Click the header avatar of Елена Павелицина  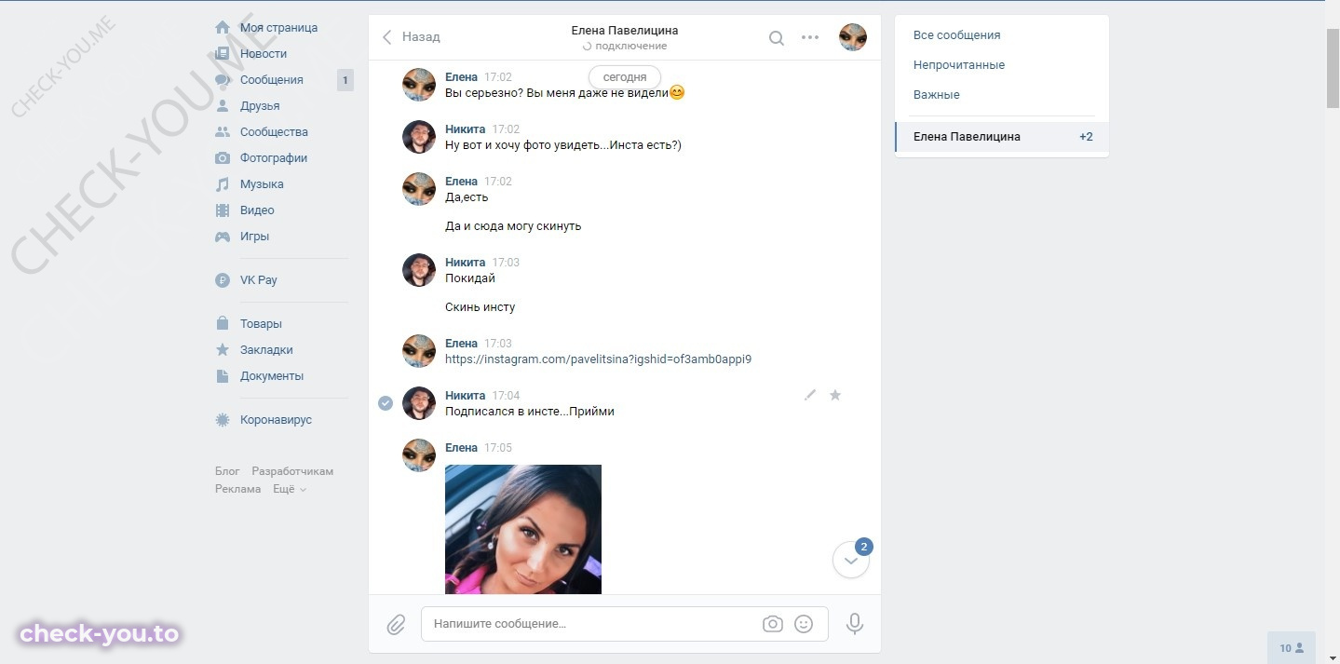[x=853, y=37]
